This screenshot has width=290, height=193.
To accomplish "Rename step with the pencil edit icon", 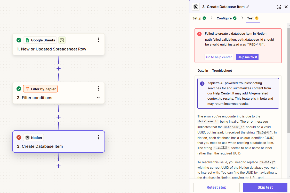I will [x=247, y=7].
